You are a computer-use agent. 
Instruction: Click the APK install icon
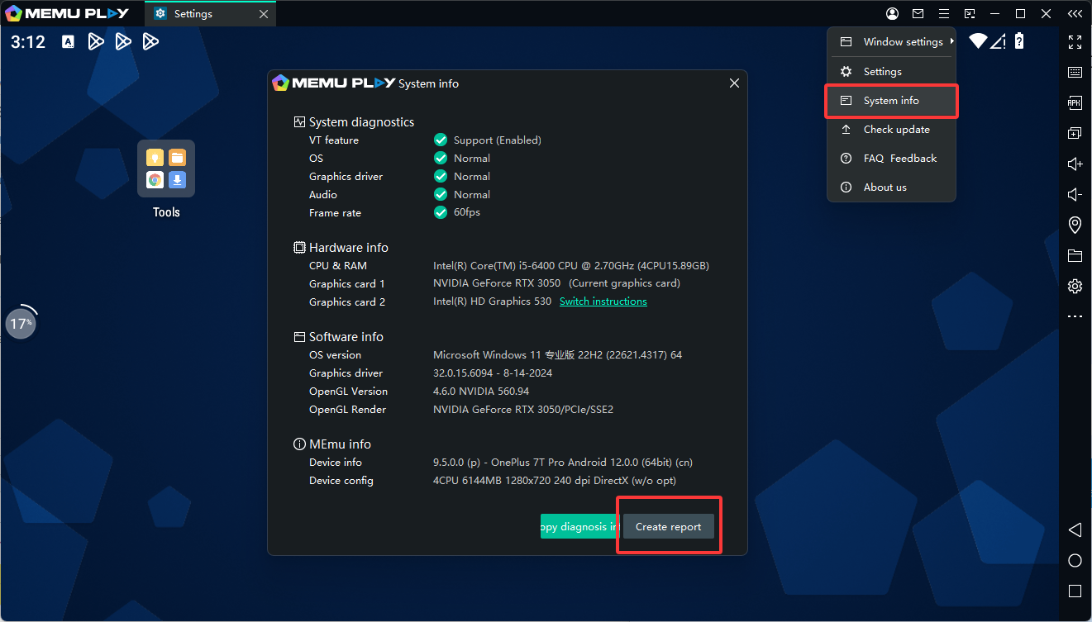point(1075,103)
